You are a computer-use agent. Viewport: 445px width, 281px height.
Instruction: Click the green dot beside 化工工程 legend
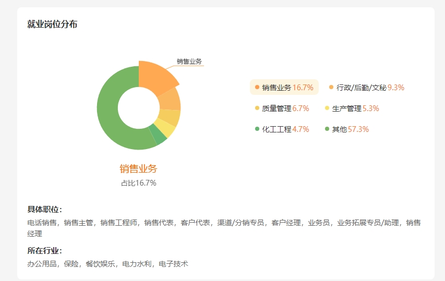(x=257, y=129)
